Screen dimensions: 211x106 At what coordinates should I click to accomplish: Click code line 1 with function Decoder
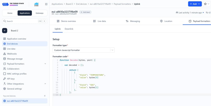(x=78, y=60)
